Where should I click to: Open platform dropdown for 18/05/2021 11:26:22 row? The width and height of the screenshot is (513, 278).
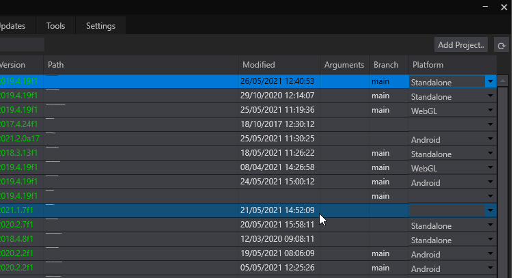(490, 153)
